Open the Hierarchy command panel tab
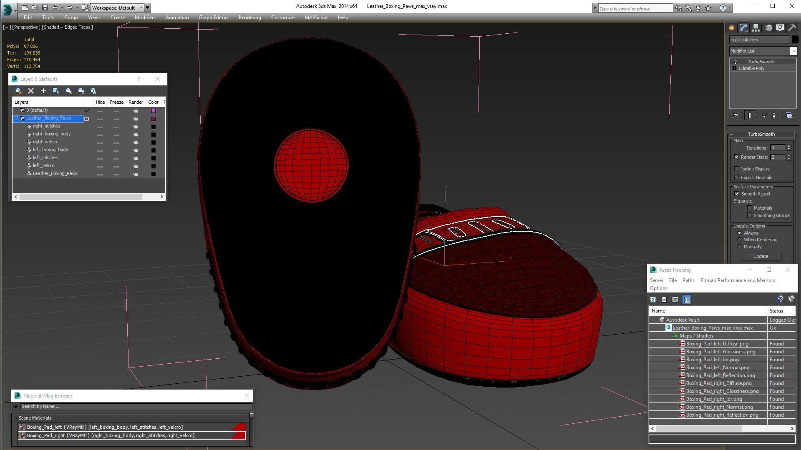This screenshot has height=450, width=801. [756, 28]
